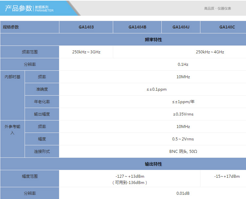This screenshot has width=246, height=199.
Task: Click the 年老化率 row label
Action: tap(42, 102)
